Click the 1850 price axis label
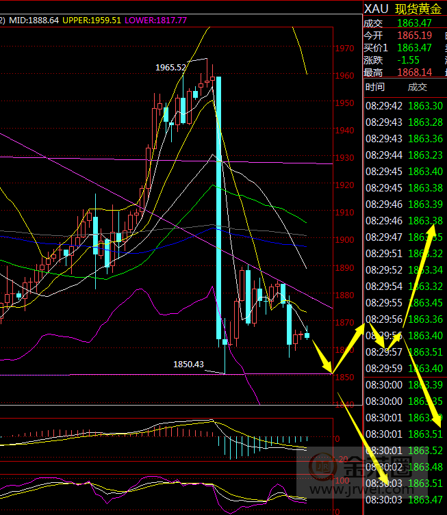The image size is (447, 515). [x=344, y=377]
